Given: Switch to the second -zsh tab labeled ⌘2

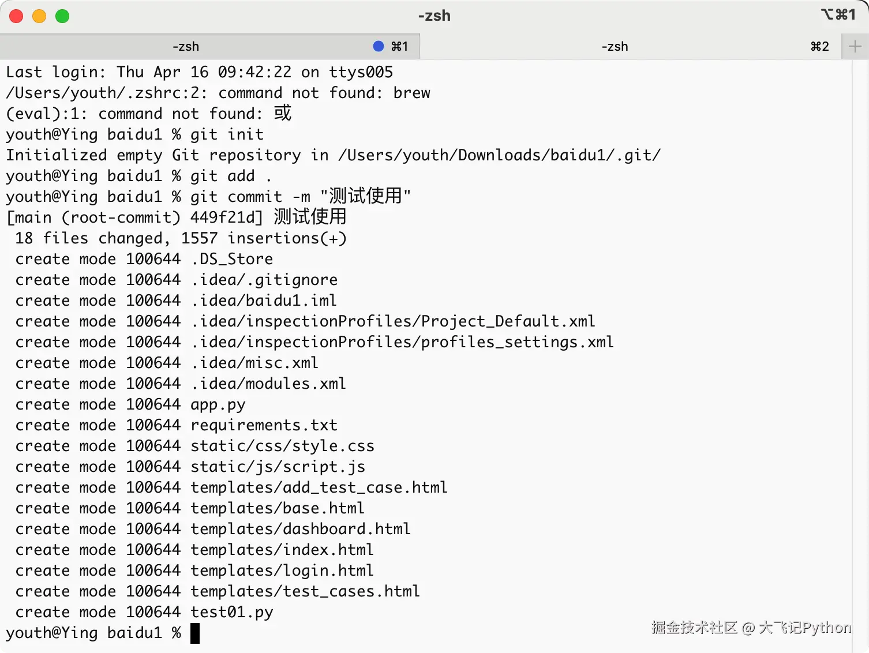Looking at the screenshot, I should [615, 46].
